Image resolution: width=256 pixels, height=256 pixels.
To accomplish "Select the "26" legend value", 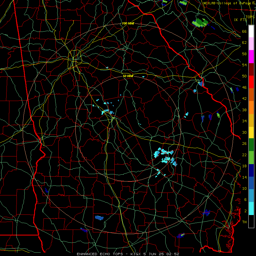I will coord(244,144).
